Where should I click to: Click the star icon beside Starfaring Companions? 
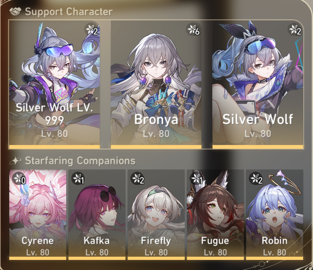tap(15, 160)
